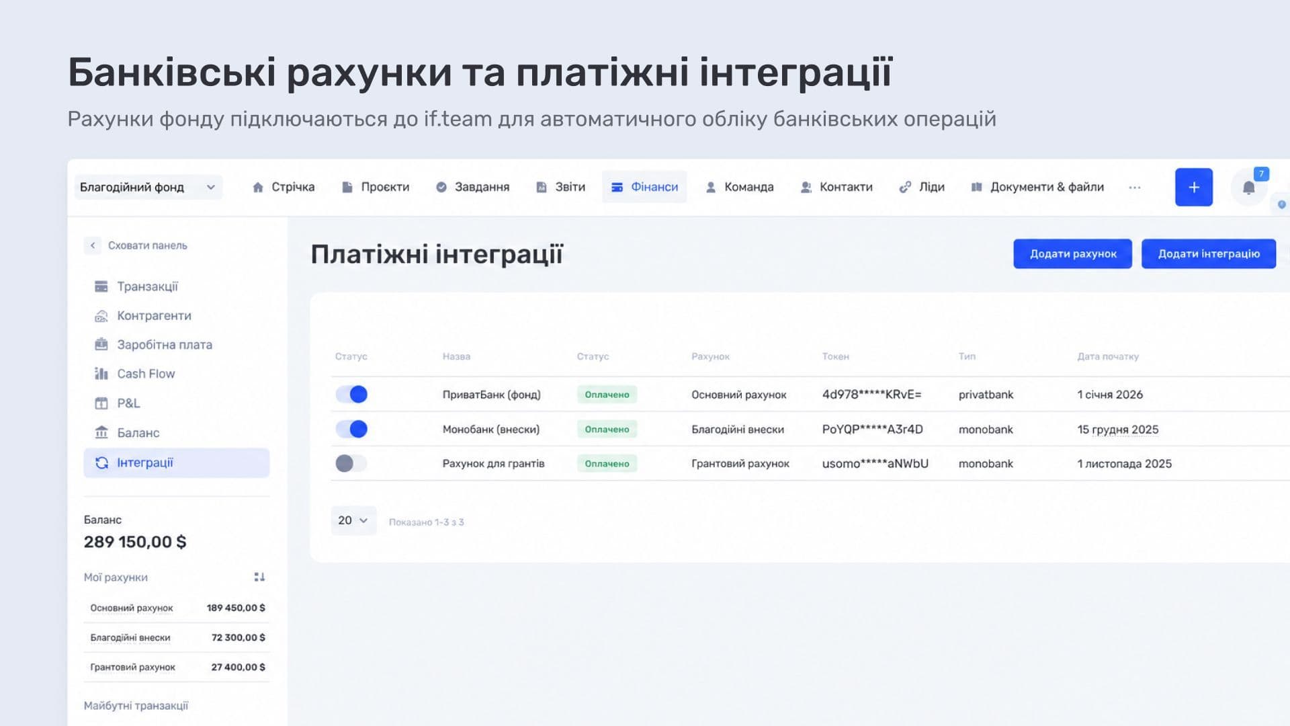Viewport: 1290px width, 726px height.
Task: Select the Основний рахунок balance row
Action: coord(177,608)
